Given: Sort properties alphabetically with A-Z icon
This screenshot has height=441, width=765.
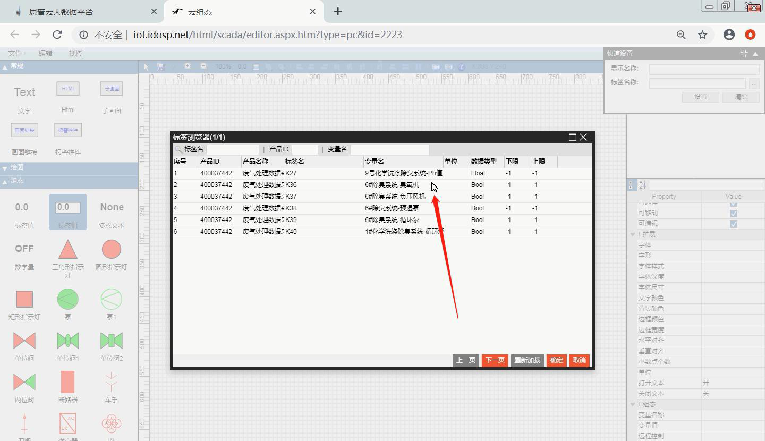Looking at the screenshot, I should click(642, 185).
